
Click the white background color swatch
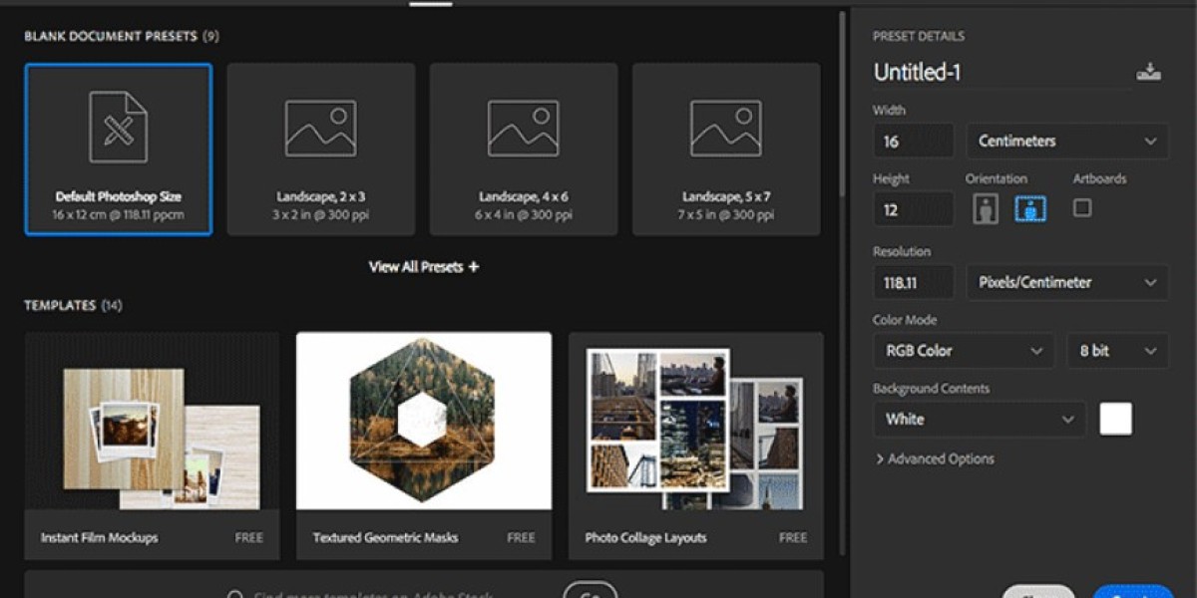click(1116, 420)
